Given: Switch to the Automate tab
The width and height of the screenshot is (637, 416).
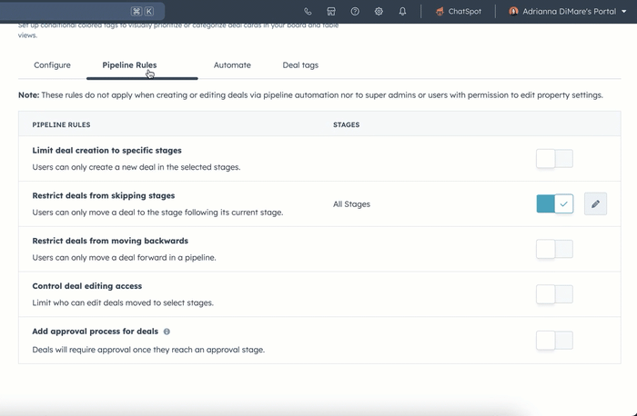Looking at the screenshot, I should pyautogui.click(x=232, y=64).
